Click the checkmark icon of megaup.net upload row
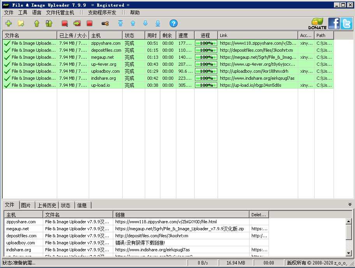 tap(7, 57)
